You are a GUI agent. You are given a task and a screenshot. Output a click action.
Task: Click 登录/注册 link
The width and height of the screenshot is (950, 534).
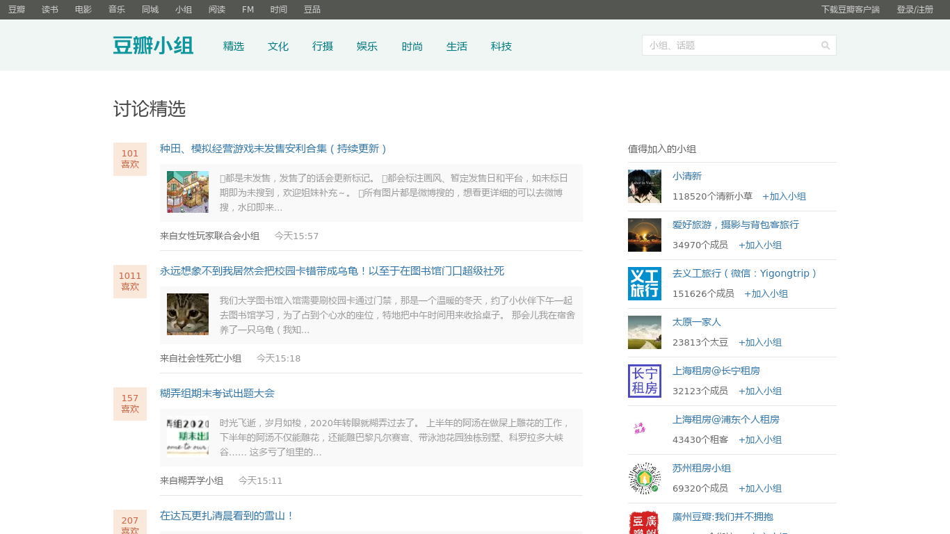click(x=915, y=10)
